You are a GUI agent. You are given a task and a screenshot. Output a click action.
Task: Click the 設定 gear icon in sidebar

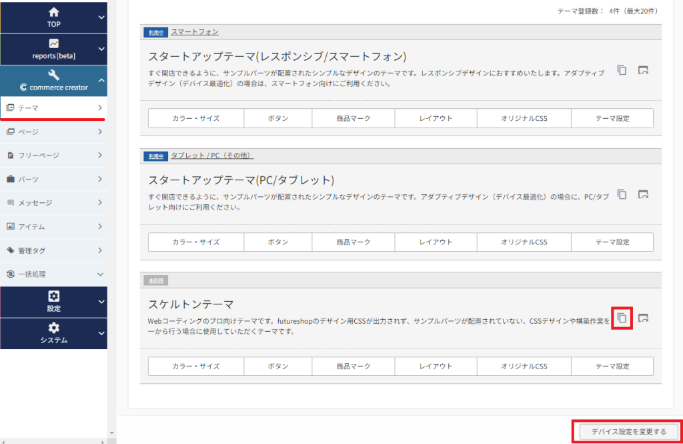pyautogui.click(x=53, y=296)
